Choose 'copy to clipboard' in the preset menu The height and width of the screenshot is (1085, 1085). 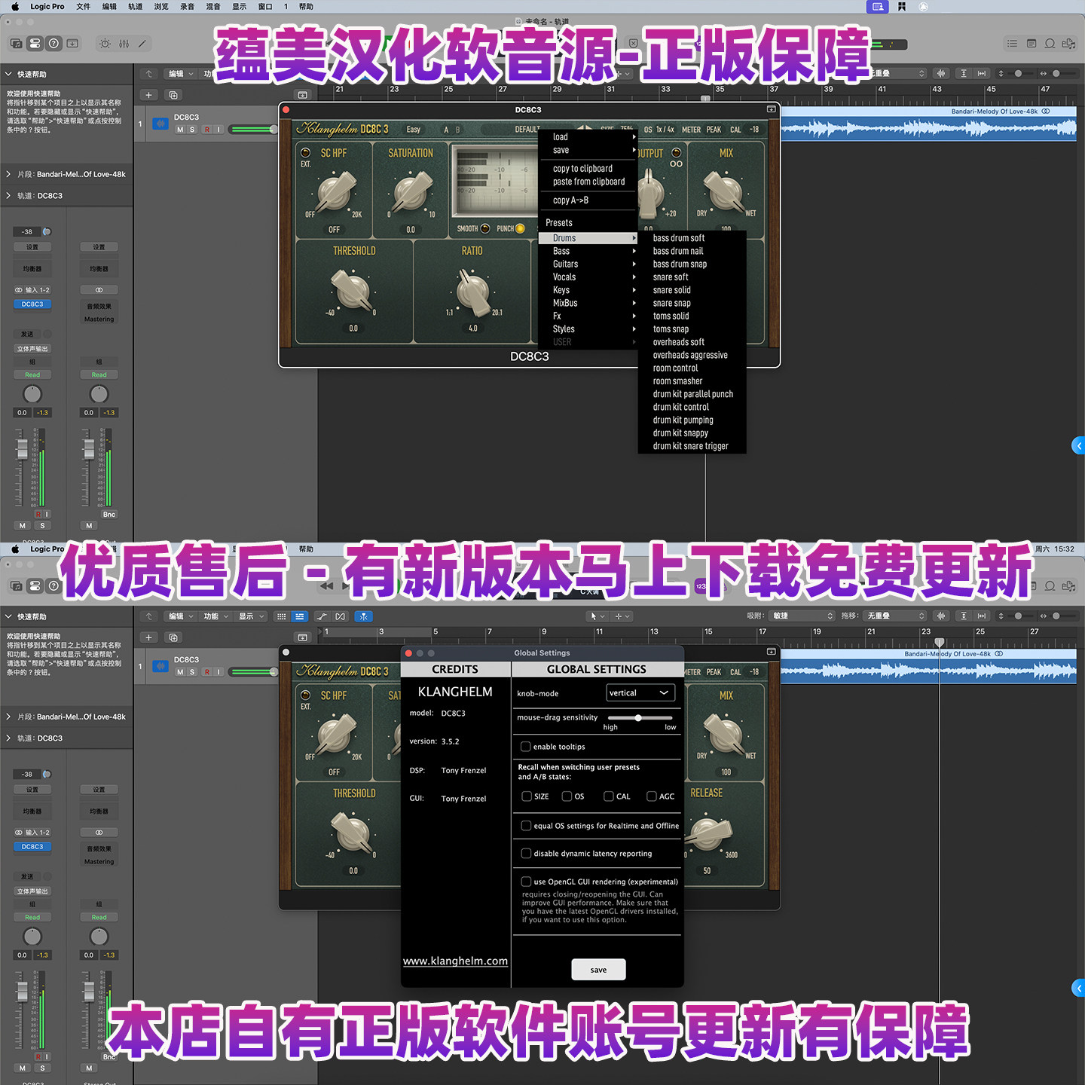[588, 169]
